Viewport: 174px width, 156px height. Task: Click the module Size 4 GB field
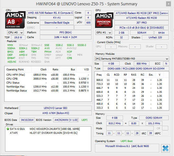coord(111,63)
